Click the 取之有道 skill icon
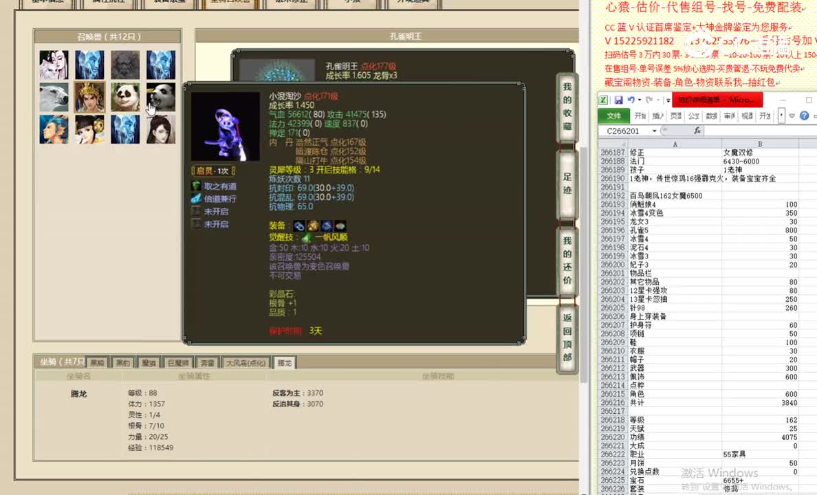This screenshot has height=495, width=817. coord(196,186)
